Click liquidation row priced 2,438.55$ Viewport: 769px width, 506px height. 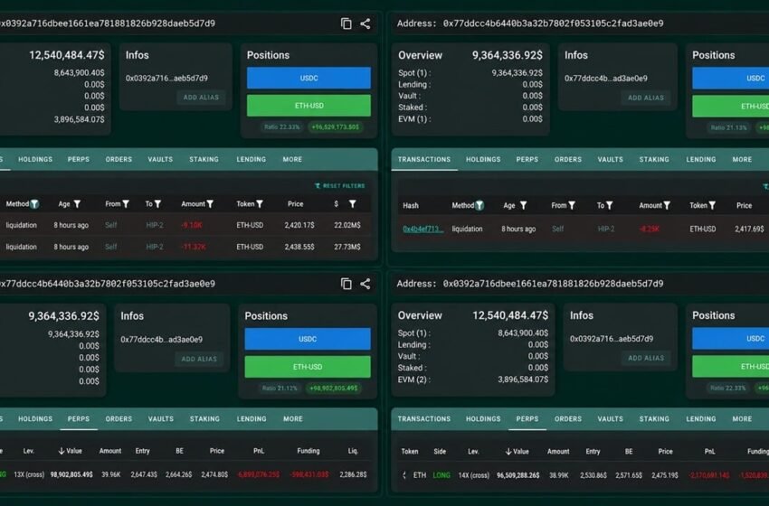185,247
